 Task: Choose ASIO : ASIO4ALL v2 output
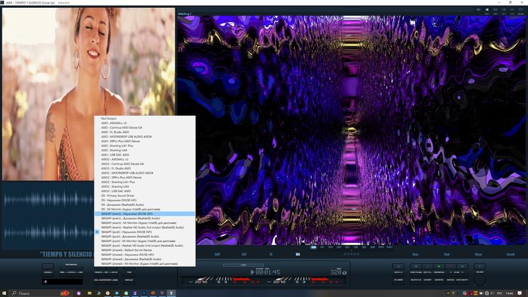[x=114, y=123]
